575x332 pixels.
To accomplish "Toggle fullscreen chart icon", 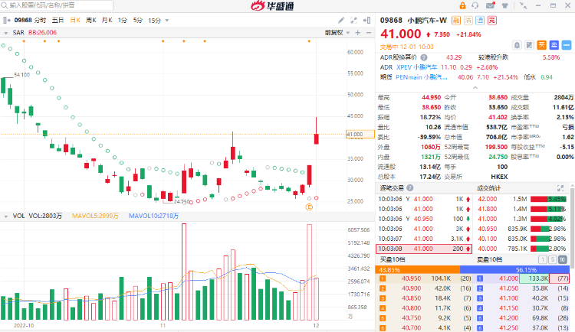I will coord(354,21).
